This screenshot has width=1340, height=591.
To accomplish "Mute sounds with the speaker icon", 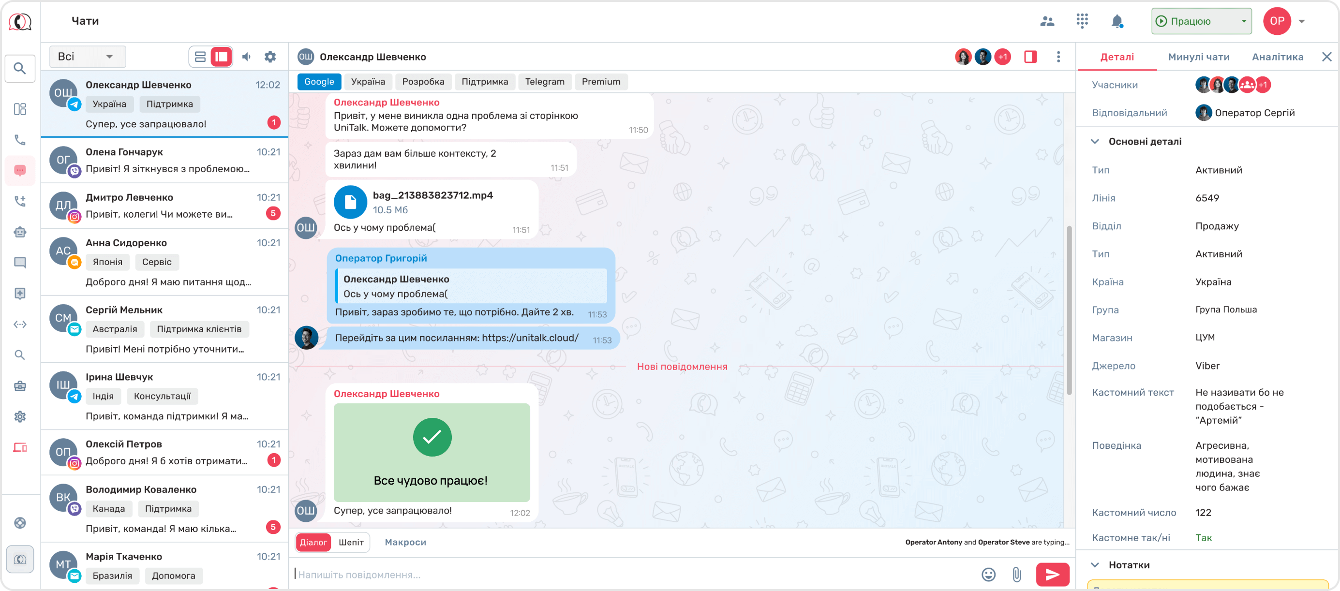I will coord(247,57).
